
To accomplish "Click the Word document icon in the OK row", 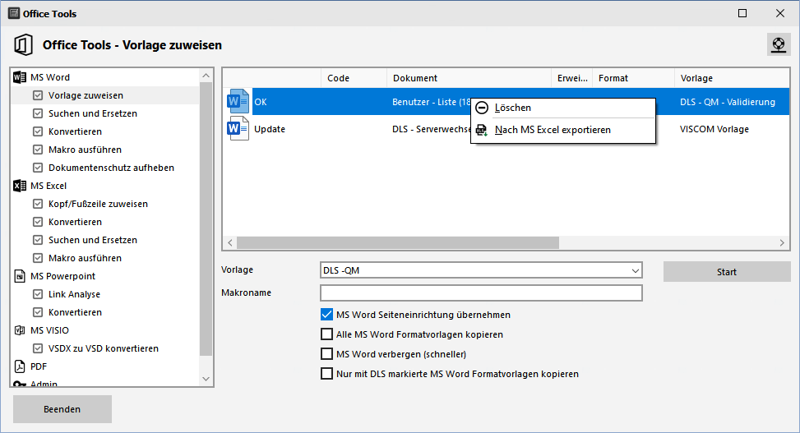I will [238, 102].
